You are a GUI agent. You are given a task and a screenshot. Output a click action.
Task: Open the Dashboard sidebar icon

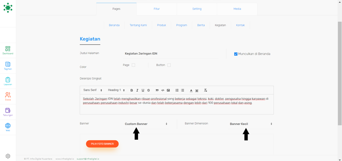pos(8,50)
